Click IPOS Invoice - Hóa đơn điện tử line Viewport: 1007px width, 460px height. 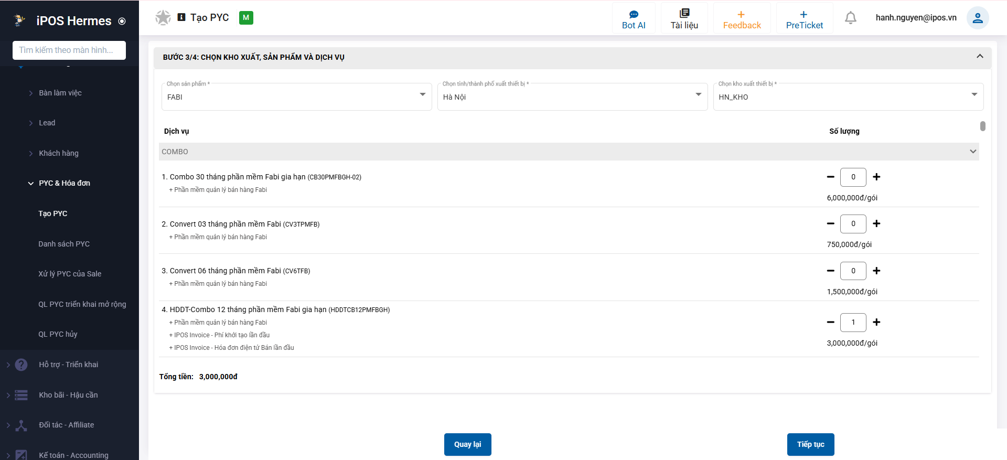point(231,348)
